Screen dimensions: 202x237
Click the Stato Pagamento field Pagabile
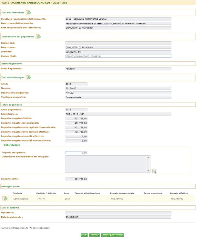point(118,69)
